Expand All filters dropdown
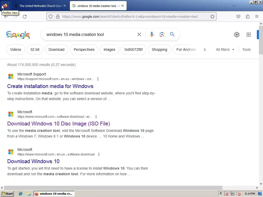Viewport: 263px width, 197px height. (x=225, y=50)
